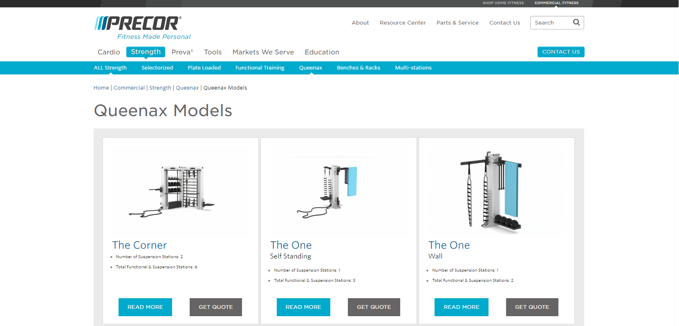Switch to Commercial Fitness in top bar
This screenshot has width=679, height=326.
pos(556,3)
